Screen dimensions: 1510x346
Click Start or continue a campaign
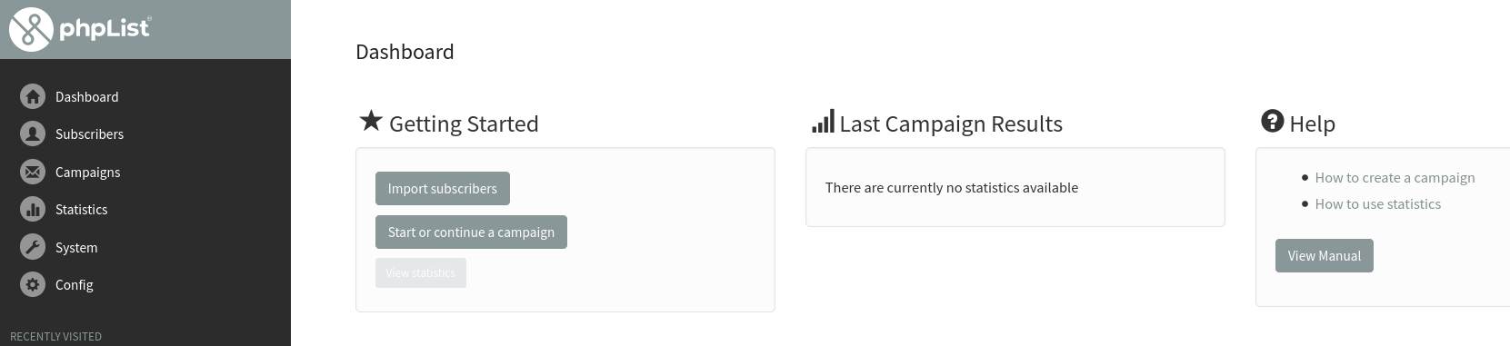[471, 232]
